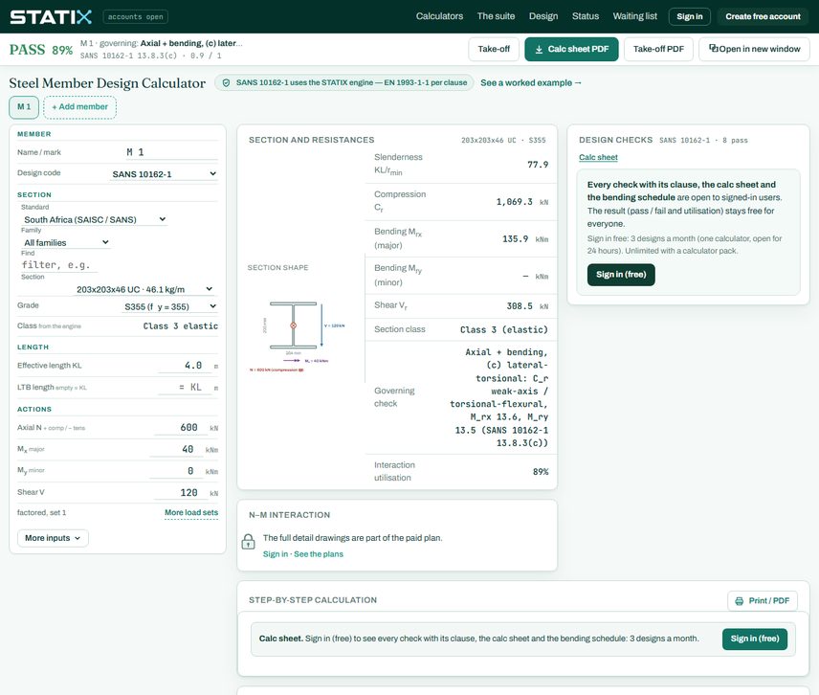
Task: Open The suite menu item
Action: (496, 16)
